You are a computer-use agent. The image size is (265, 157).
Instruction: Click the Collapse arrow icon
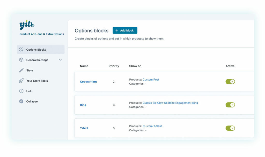[x=21, y=101]
